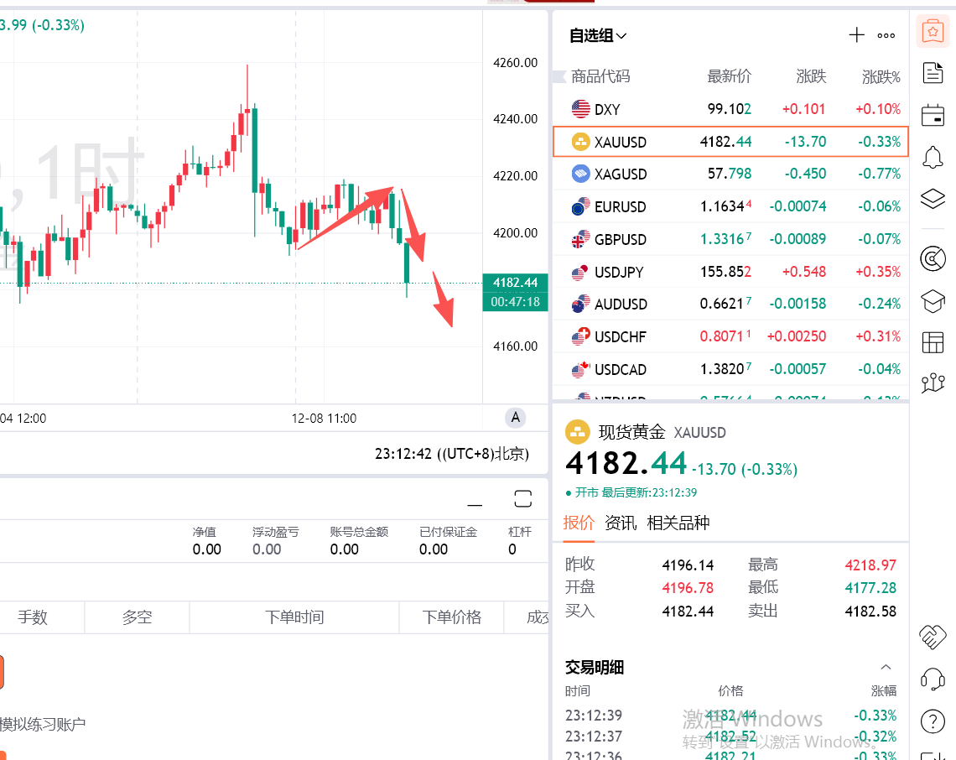Open the table grid icon in sidebar
Image resolution: width=956 pixels, height=760 pixels.
coord(933,342)
